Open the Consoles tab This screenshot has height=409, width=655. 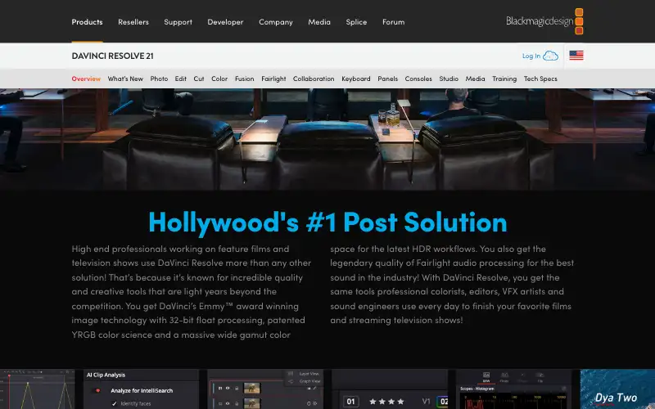(418, 79)
